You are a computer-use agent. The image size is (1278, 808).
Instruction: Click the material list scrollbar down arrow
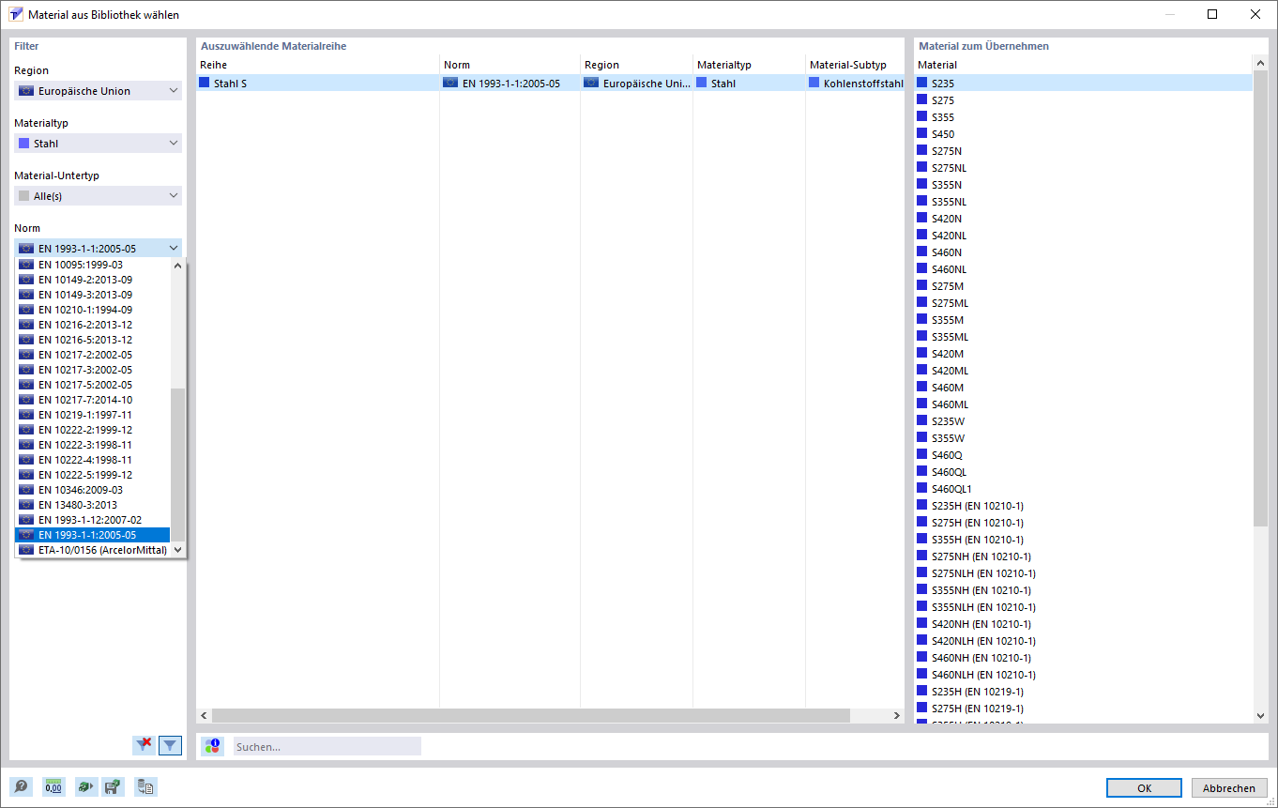click(x=1260, y=716)
